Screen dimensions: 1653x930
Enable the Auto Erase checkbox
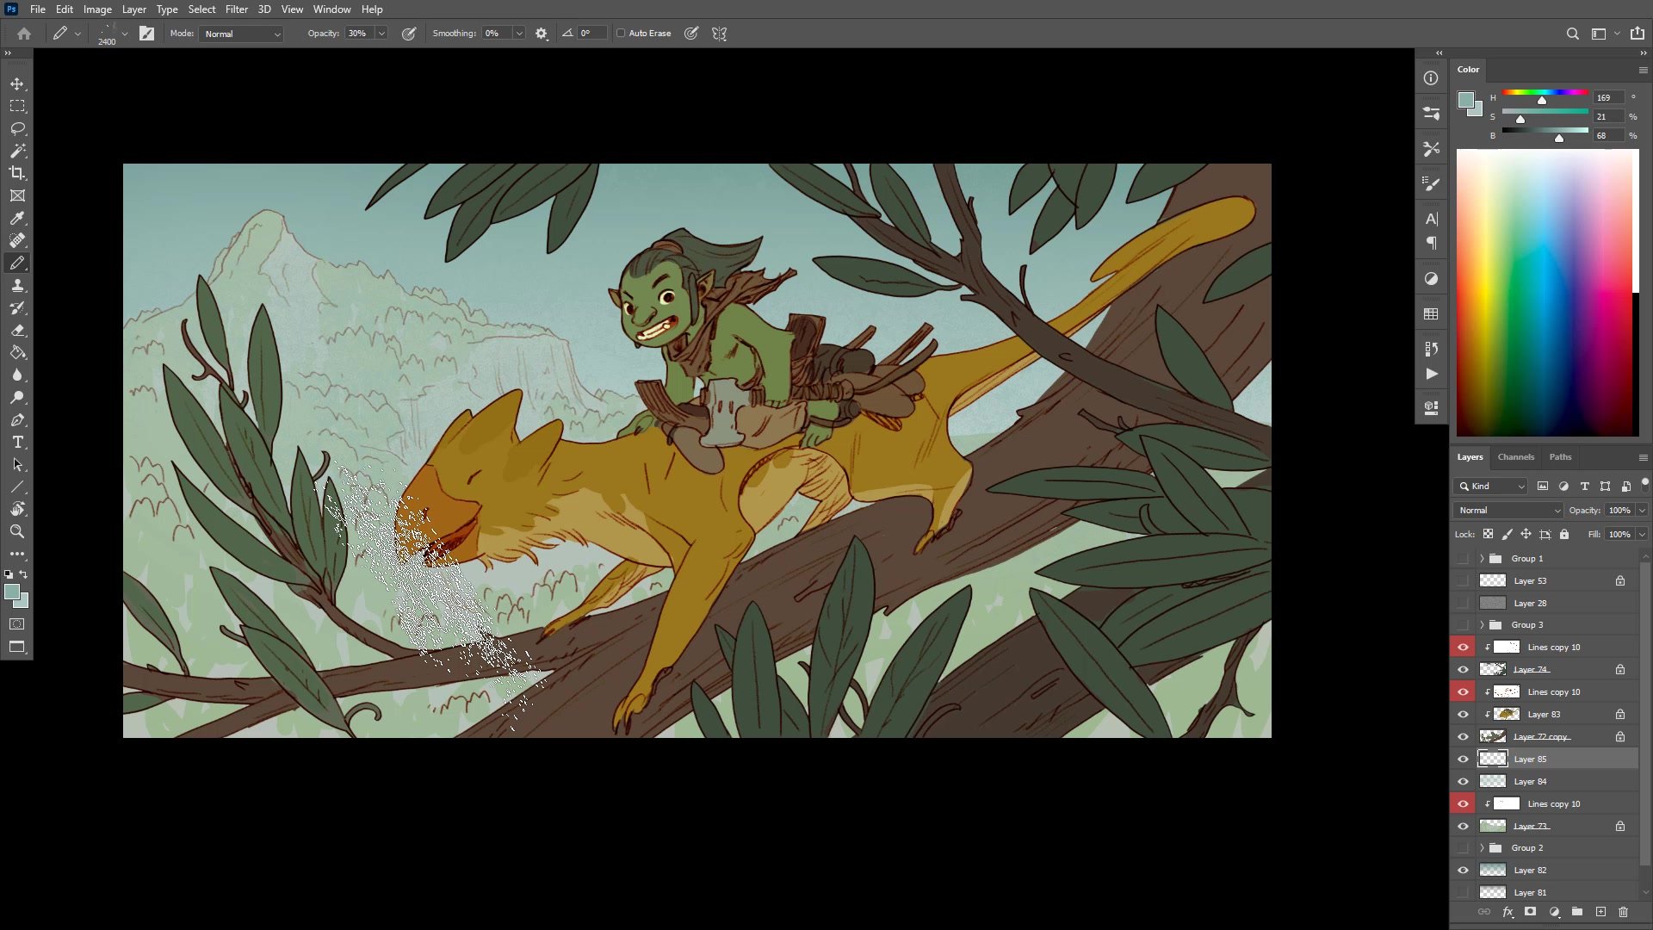click(621, 34)
